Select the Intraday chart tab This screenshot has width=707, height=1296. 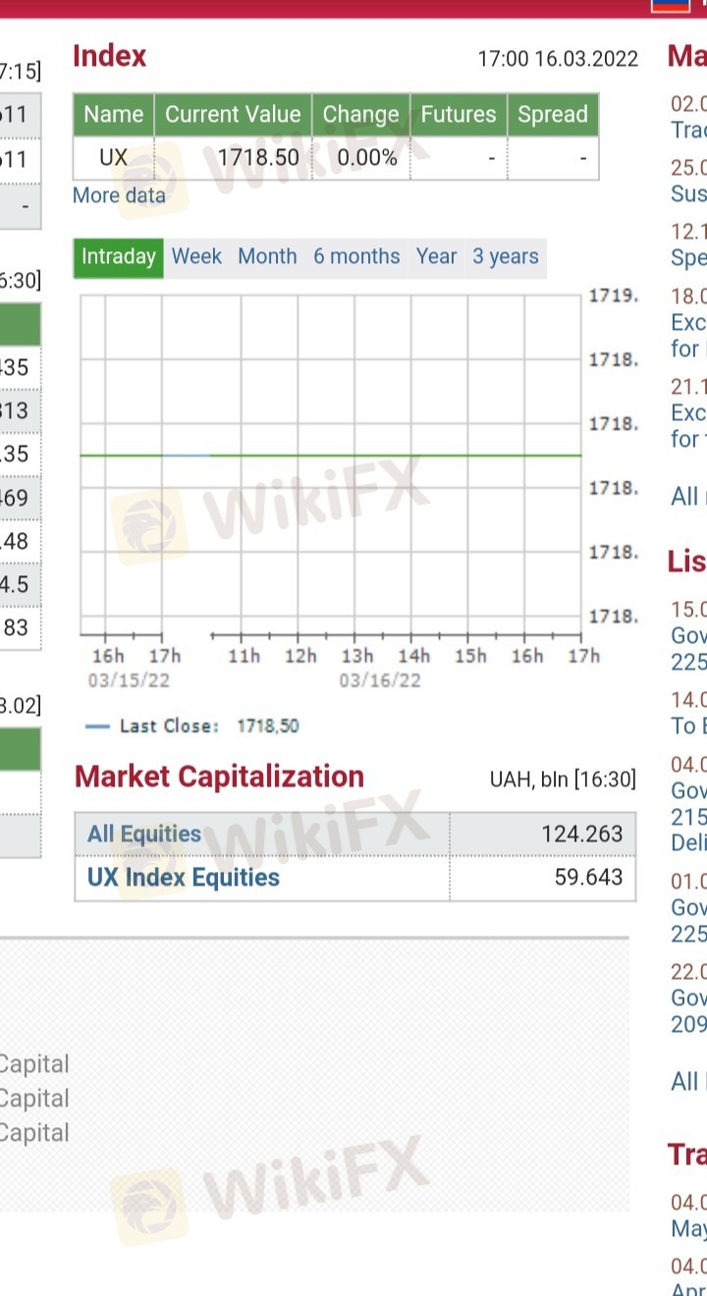[x=119, y=257]
